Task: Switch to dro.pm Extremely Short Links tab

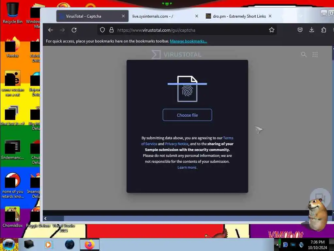Action: [x=238, y=16]
